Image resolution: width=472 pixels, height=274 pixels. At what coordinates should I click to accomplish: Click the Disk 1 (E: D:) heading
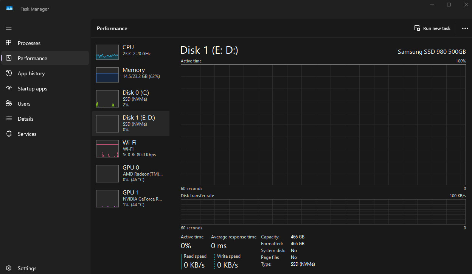(x=209, y=50)
